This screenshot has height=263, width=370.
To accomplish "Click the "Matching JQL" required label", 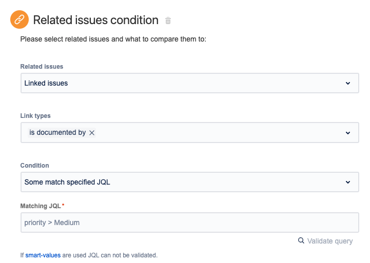I will coord(41,206).
